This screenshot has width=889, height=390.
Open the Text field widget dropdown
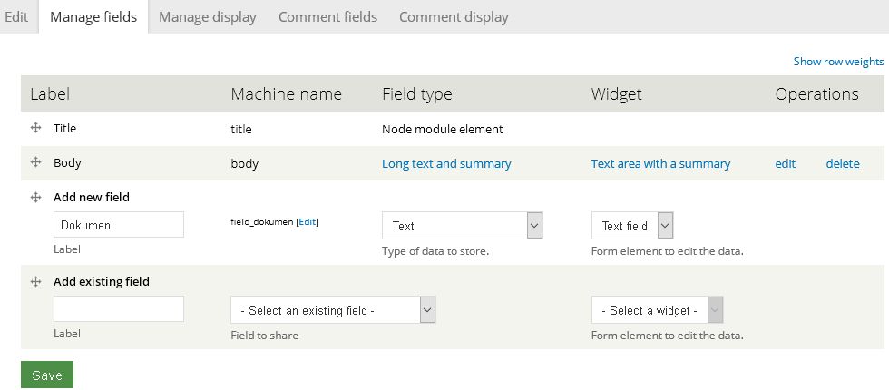click(631, 226)
